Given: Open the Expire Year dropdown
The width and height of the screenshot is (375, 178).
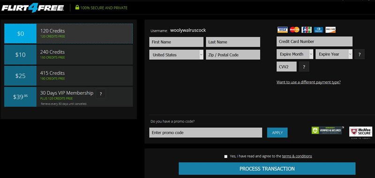Looking at the screenshot, I should 334,54.
